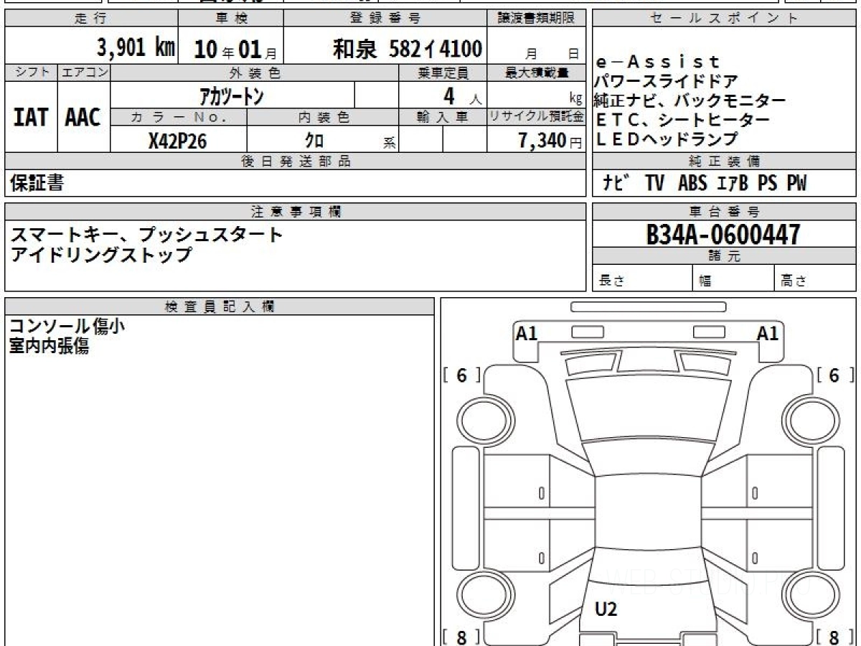The image size is (861, 646).
Task: Select the IAT shift type cell
Action: coord(31,117)
